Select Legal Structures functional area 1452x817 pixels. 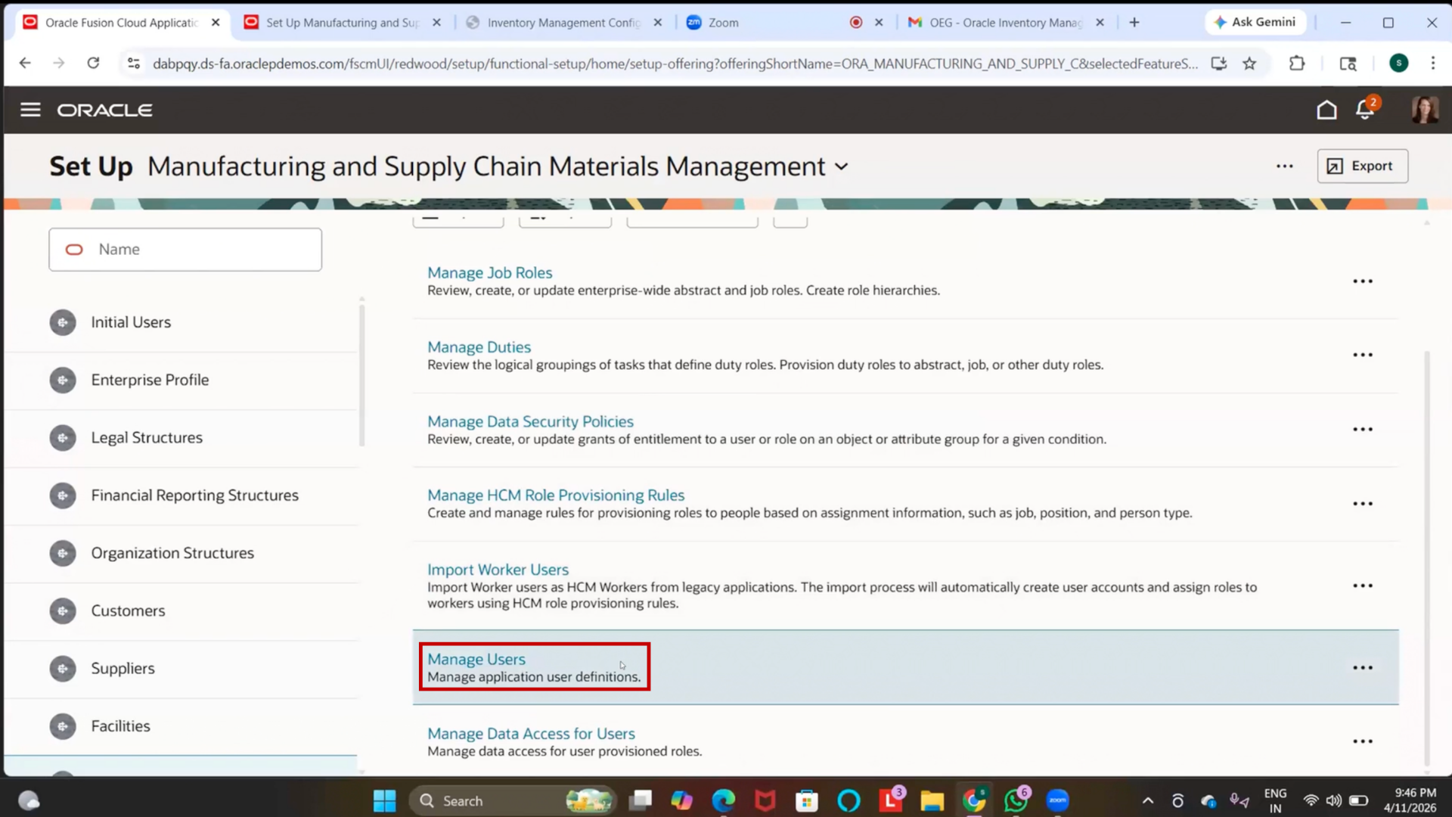(147, 437)
